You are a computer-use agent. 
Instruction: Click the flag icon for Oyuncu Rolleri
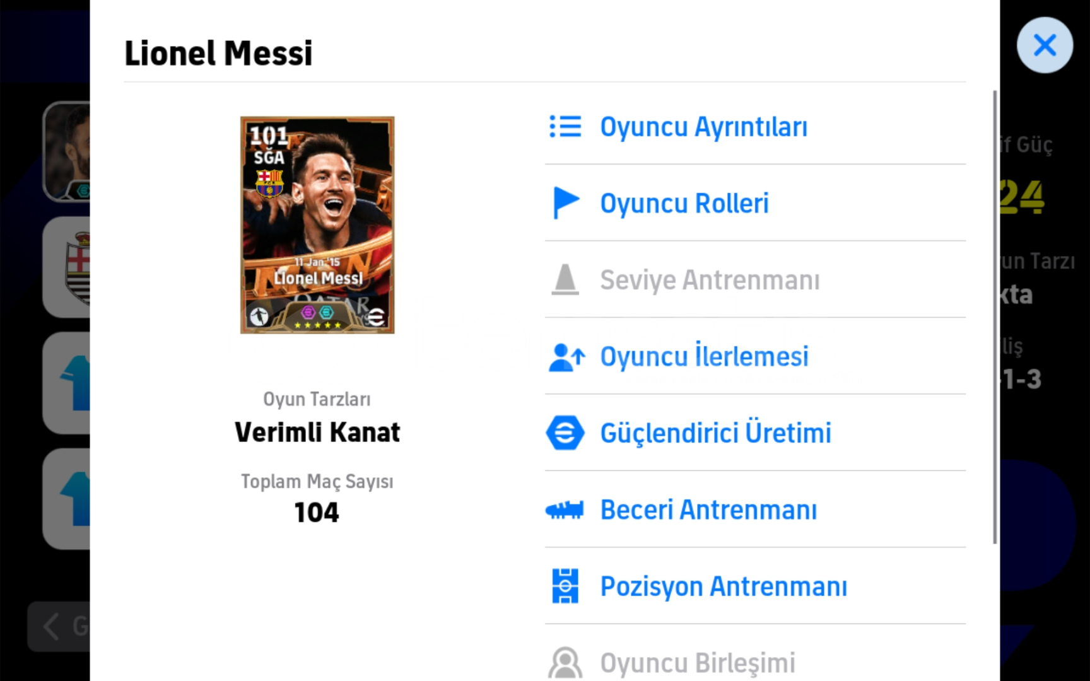click(x=565, y=203)
